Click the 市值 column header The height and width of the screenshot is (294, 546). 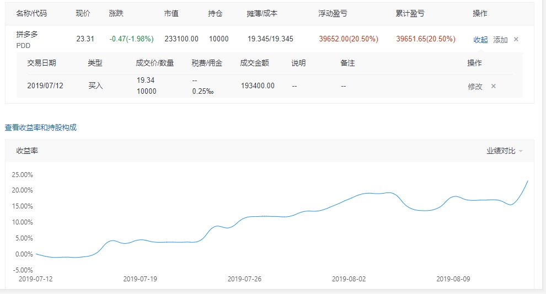(x=172, y=13)
